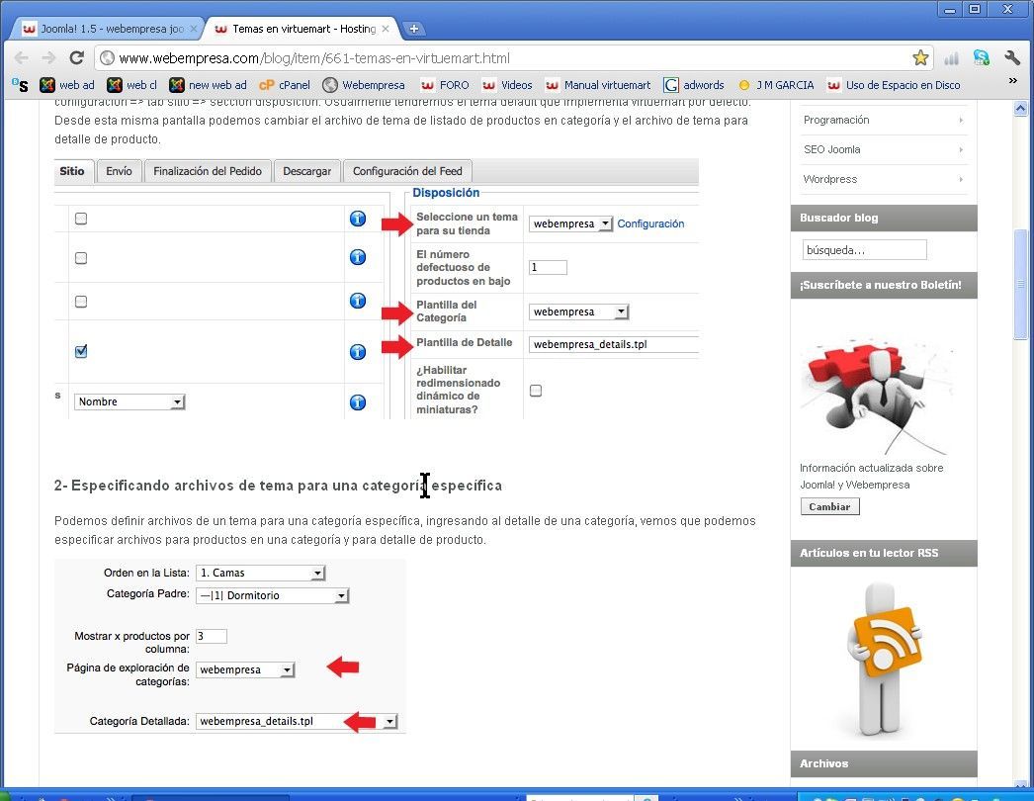The width and height of the screenshot is (1034, 801).
Task: Open the Nombre dropdown
Action: [x=129, y=401]
